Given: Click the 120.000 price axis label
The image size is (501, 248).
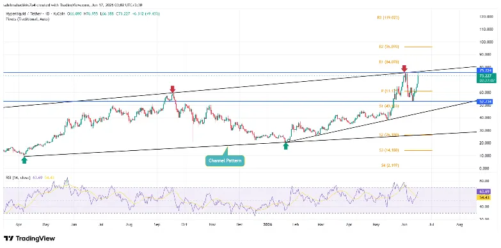Looking at the screenshot, I should coord(486,17).
